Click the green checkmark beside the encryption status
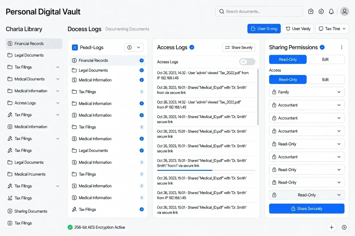The image size is (355, 236). [x=70, y=227]
